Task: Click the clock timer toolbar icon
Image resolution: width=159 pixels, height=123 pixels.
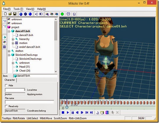Action: 68,14
